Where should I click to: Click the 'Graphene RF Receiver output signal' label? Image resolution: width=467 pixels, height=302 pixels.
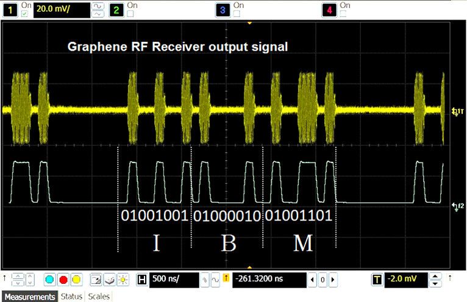(x=177, y=47)
